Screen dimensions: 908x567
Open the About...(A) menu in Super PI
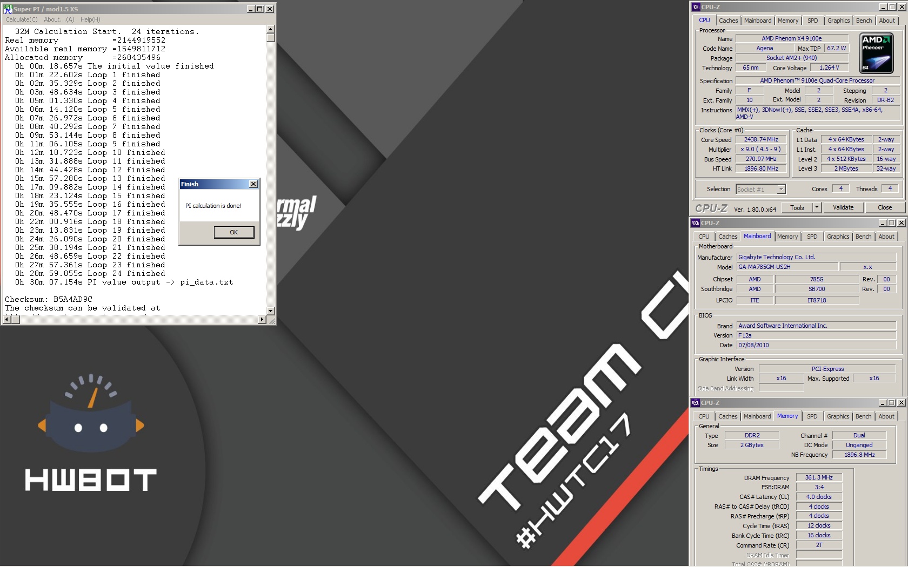[x=59, y=19]
